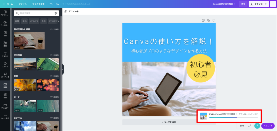
Task: Select the 15.0s bridge aerial video
Action: point(25,64)
